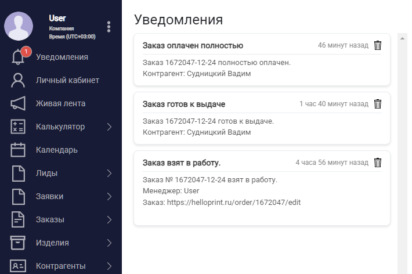412x274 pixels.
Task: Delete the 'Заказ оплачен полностью' notification
Action: pos(378,45)
